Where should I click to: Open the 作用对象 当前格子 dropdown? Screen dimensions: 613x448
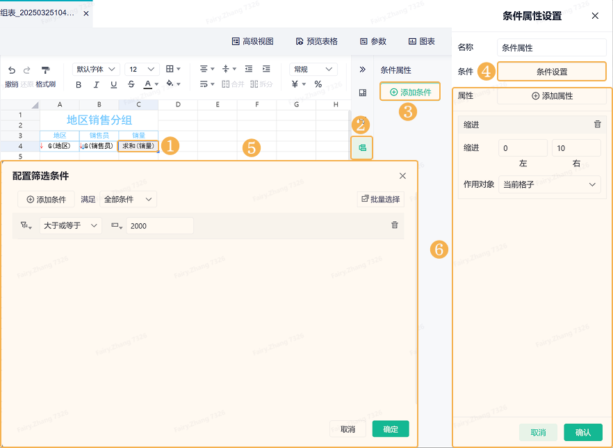[x=550, y=184]
